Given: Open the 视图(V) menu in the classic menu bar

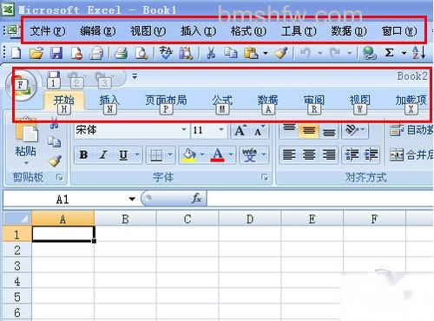Looking at the screenshot, I should [148, 30].
